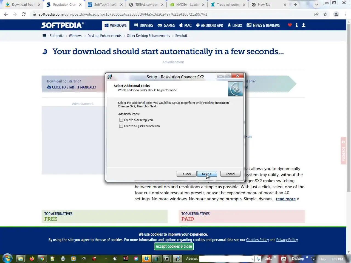Click Desktop Enhancements breadcrumb
351x263 pixels.
tap(104, 36)
